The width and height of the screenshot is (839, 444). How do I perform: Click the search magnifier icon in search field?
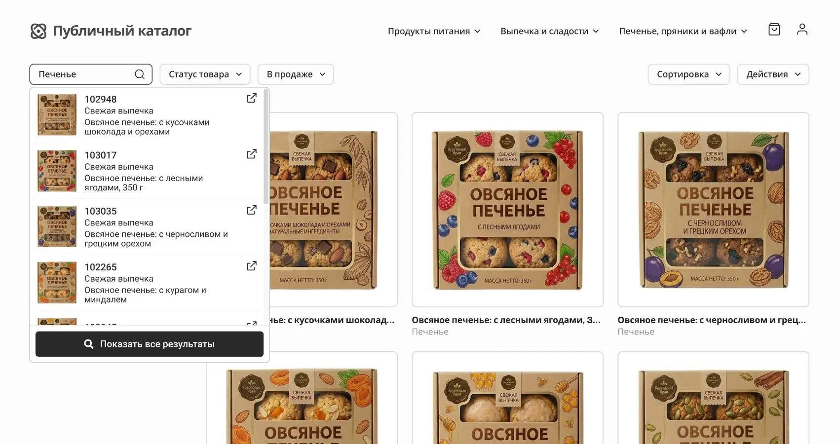[x=140, y=74]
